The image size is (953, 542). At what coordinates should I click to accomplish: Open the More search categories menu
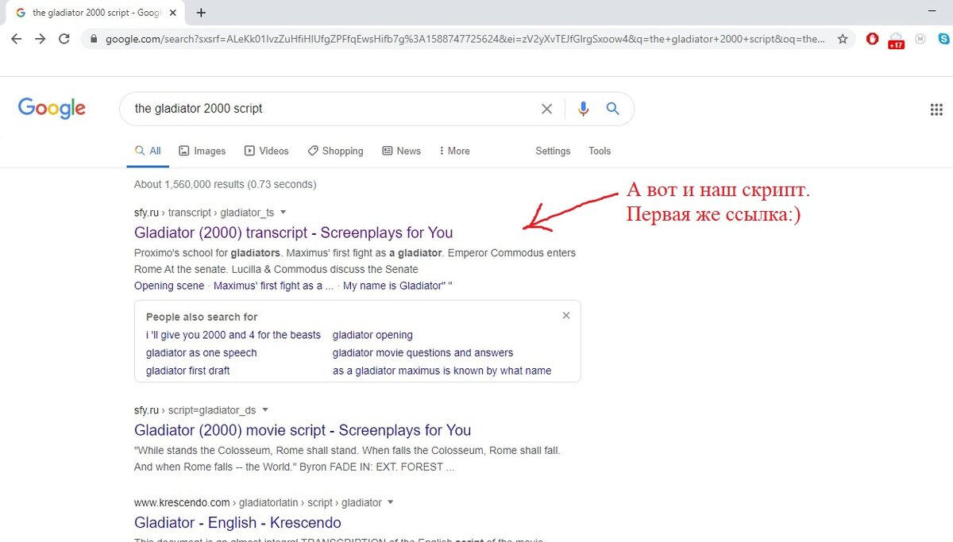coord(454,151)
